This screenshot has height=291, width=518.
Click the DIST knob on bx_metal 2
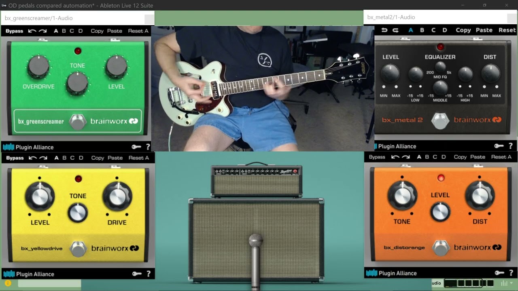(x=490, y=73)
